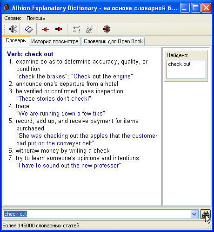
Task: Click definition 'withdraw money by writing a check'
Action: (63, 151)
